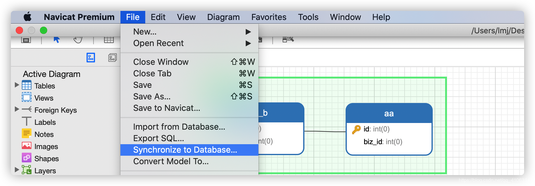Select the pointer arrow tool
This screenshot has height=186, width=535.
click(57, 39)
